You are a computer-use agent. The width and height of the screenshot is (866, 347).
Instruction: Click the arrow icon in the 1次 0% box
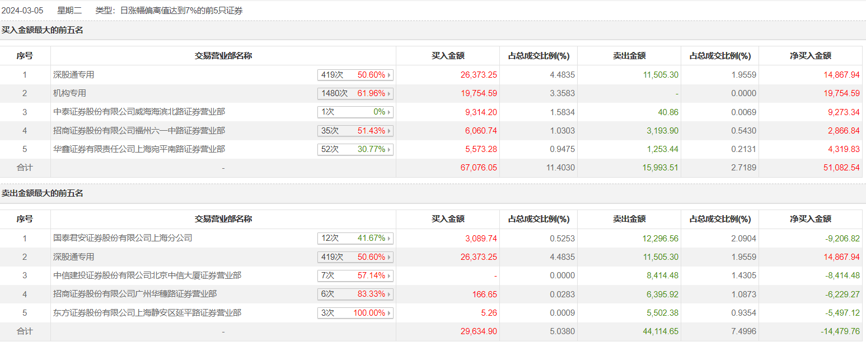point(389,112)
